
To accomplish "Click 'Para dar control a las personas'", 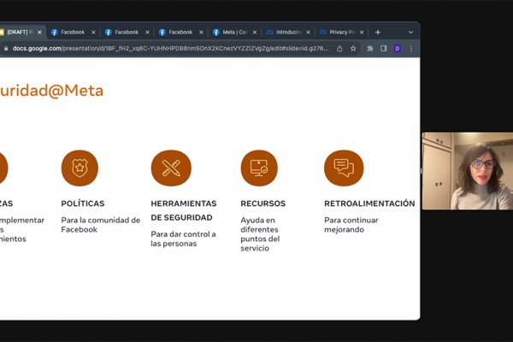I will click(183, 239).
